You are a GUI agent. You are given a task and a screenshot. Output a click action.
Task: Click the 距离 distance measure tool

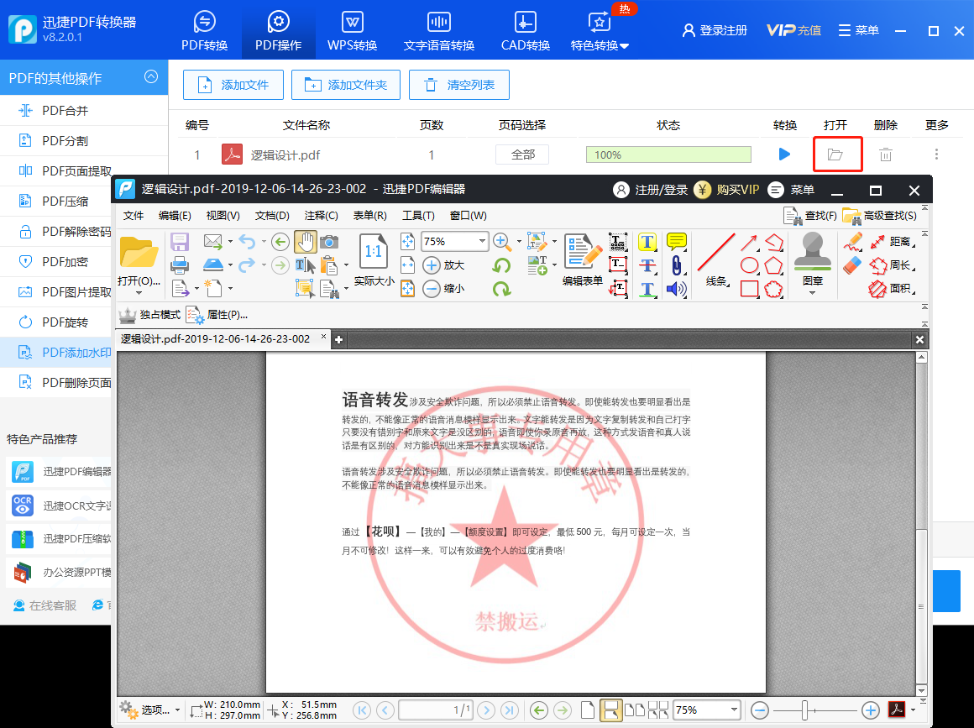tap(892, 242)
